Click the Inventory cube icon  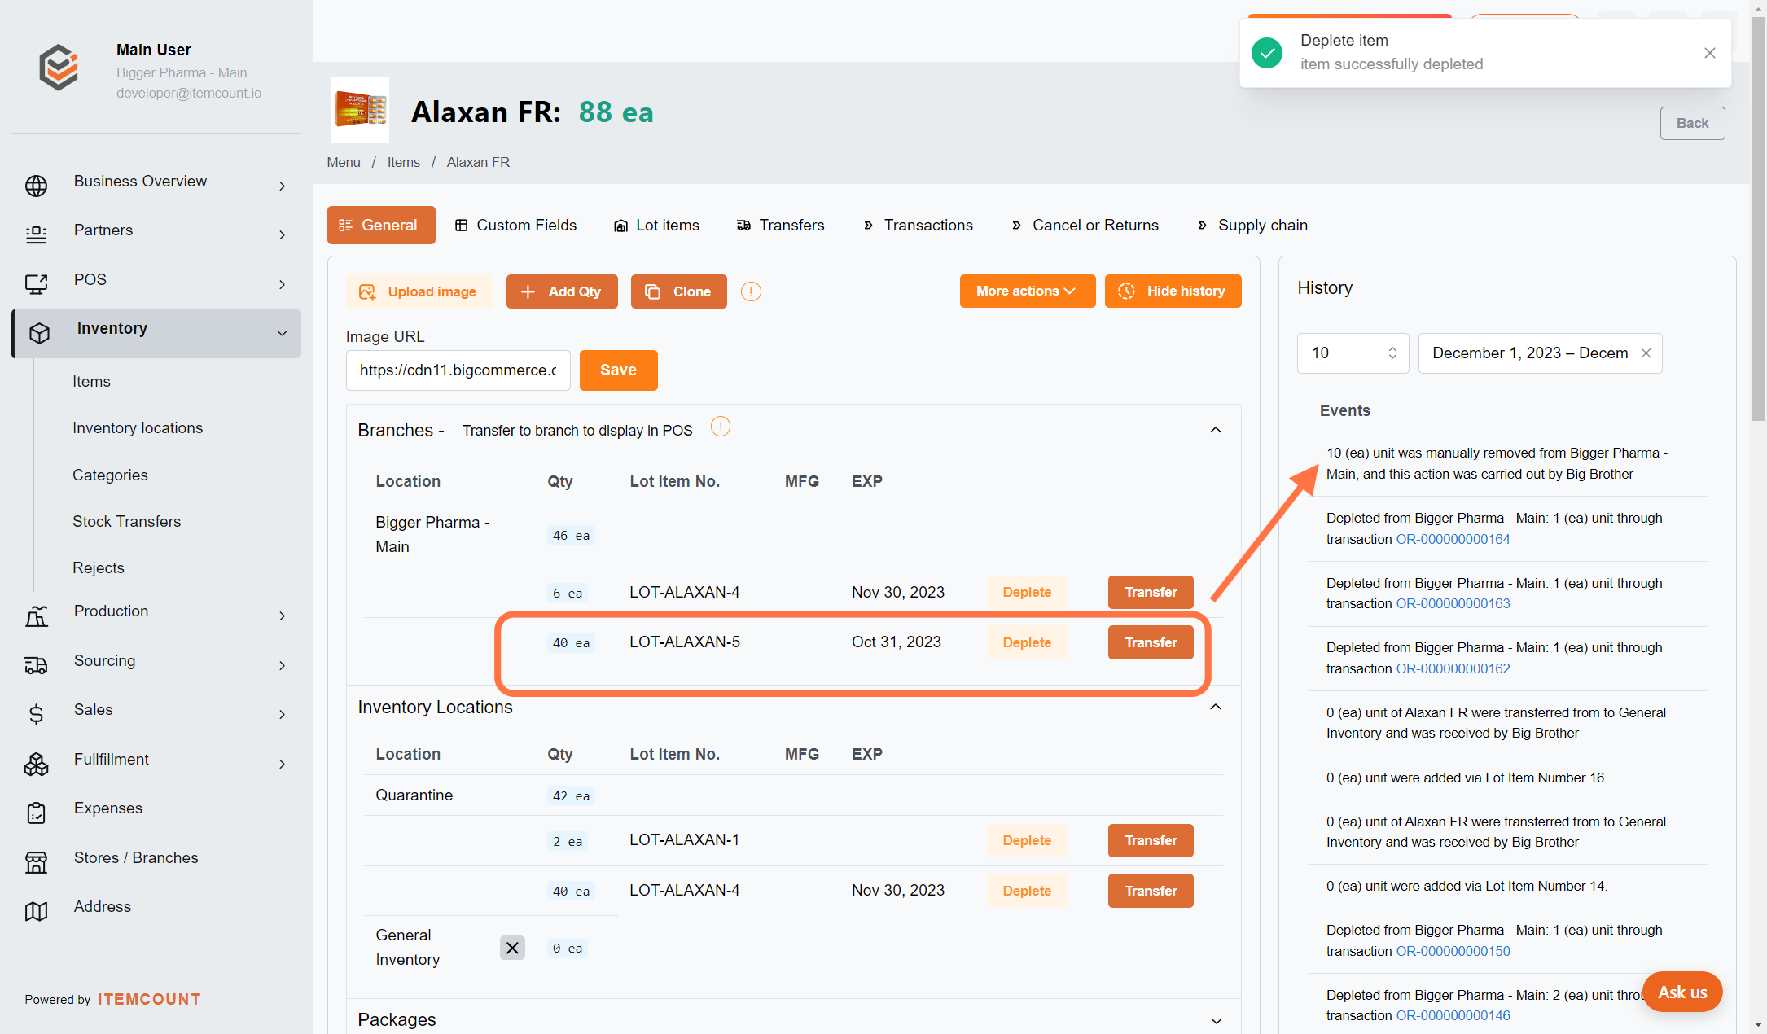[x=39, y=333]
